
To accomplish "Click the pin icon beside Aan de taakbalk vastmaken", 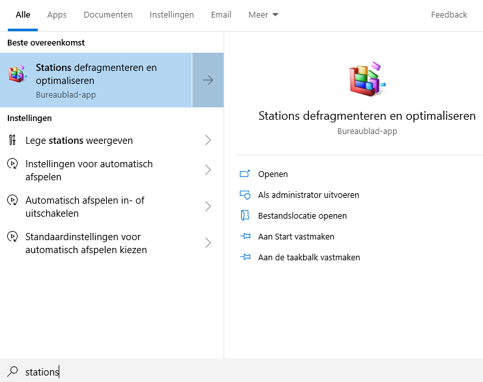I will [x=245, y=257].
